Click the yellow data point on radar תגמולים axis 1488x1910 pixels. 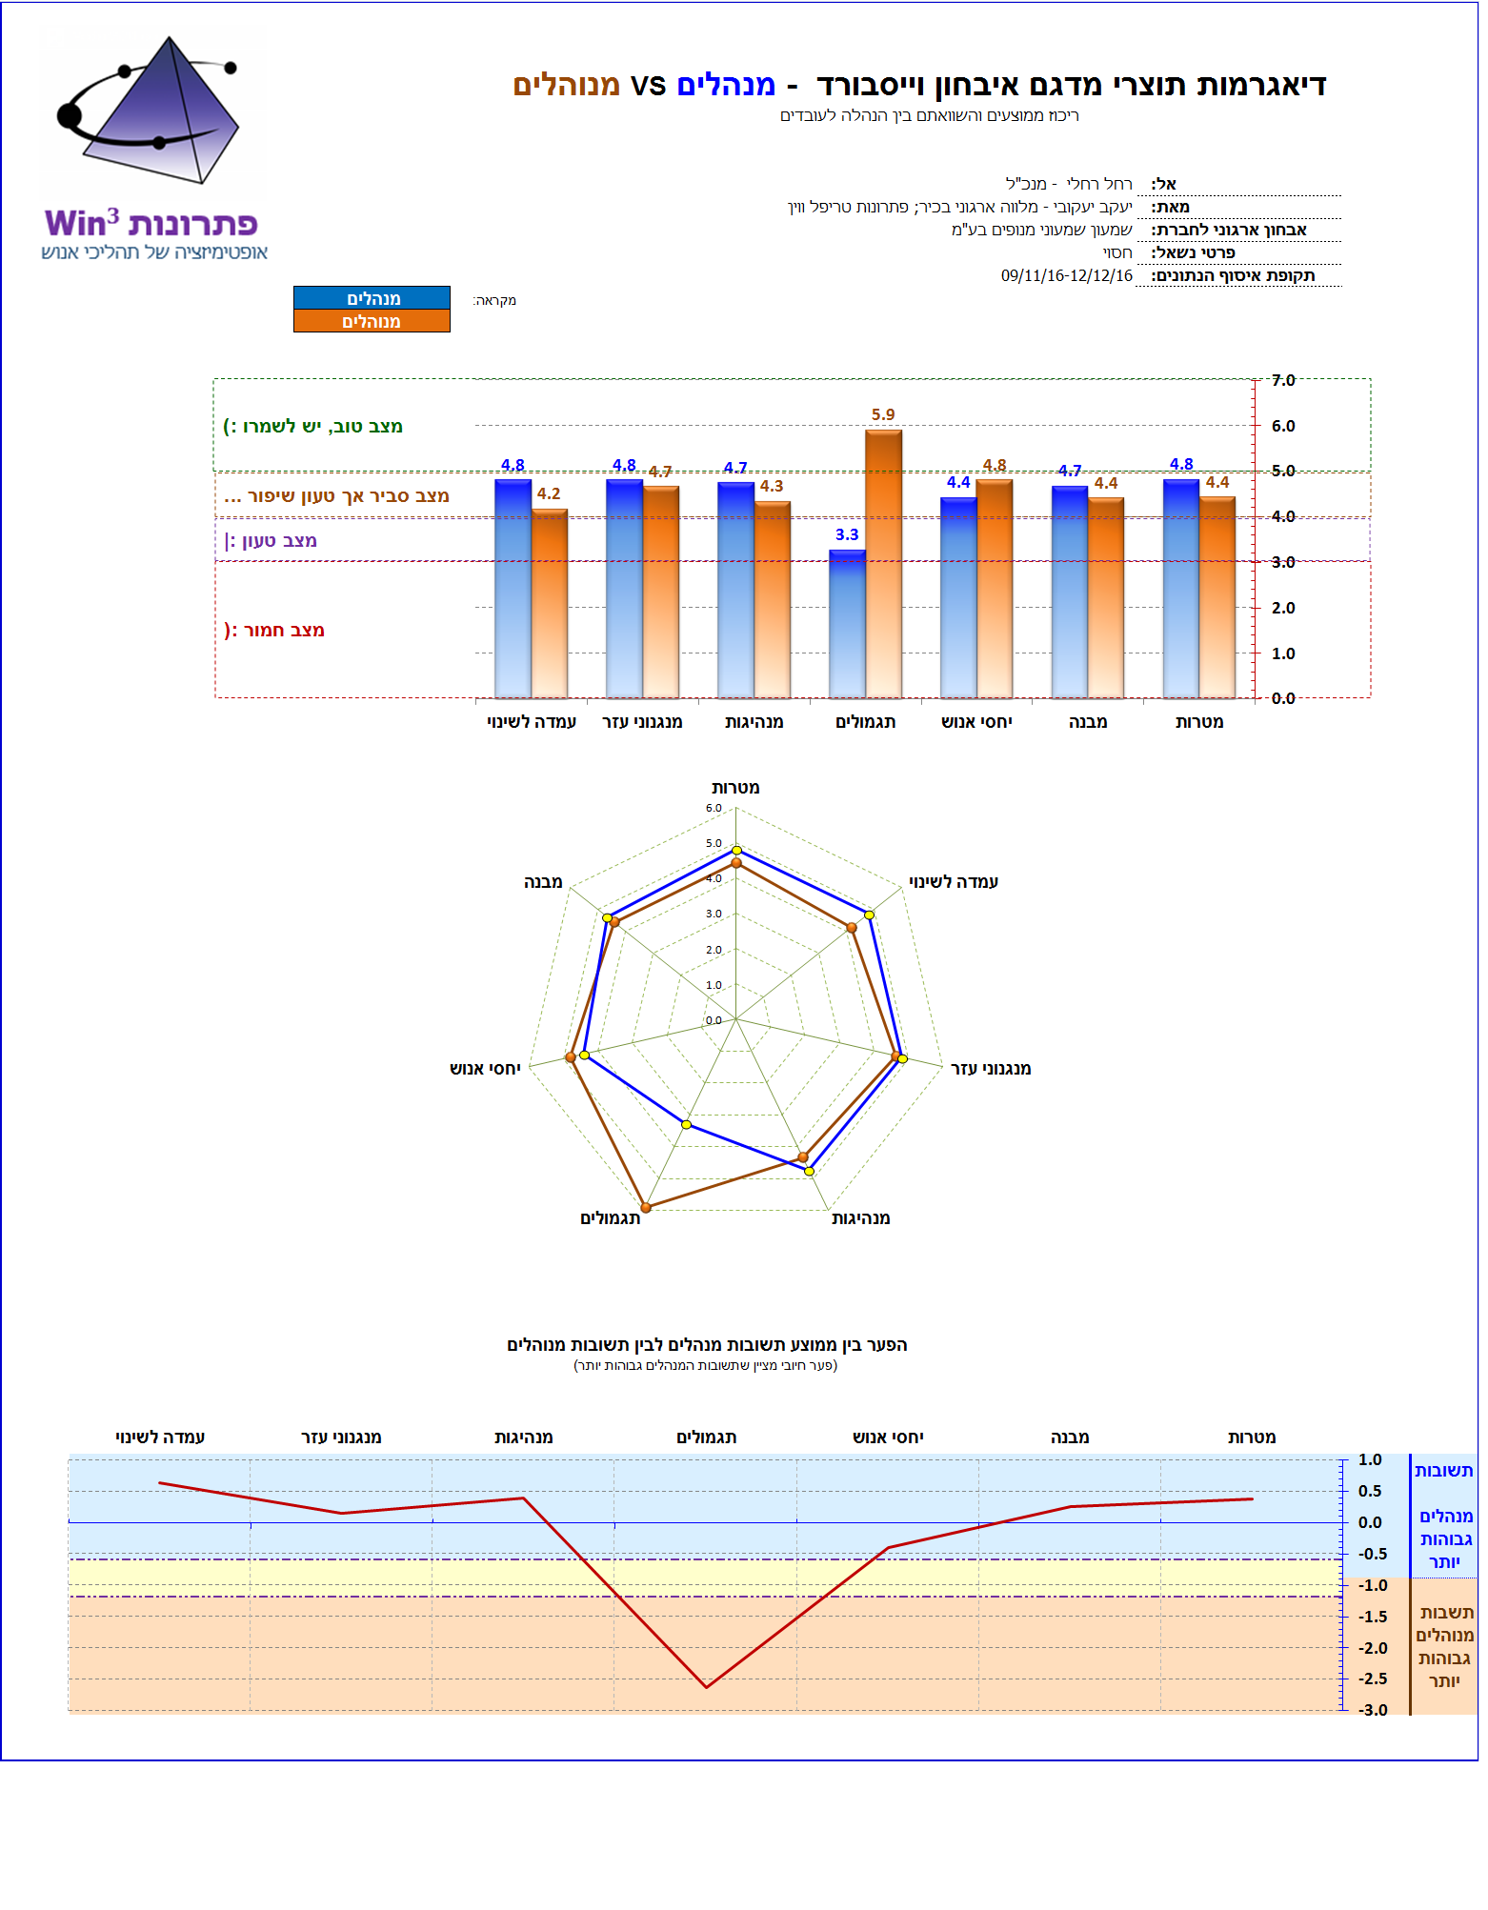686,1125
